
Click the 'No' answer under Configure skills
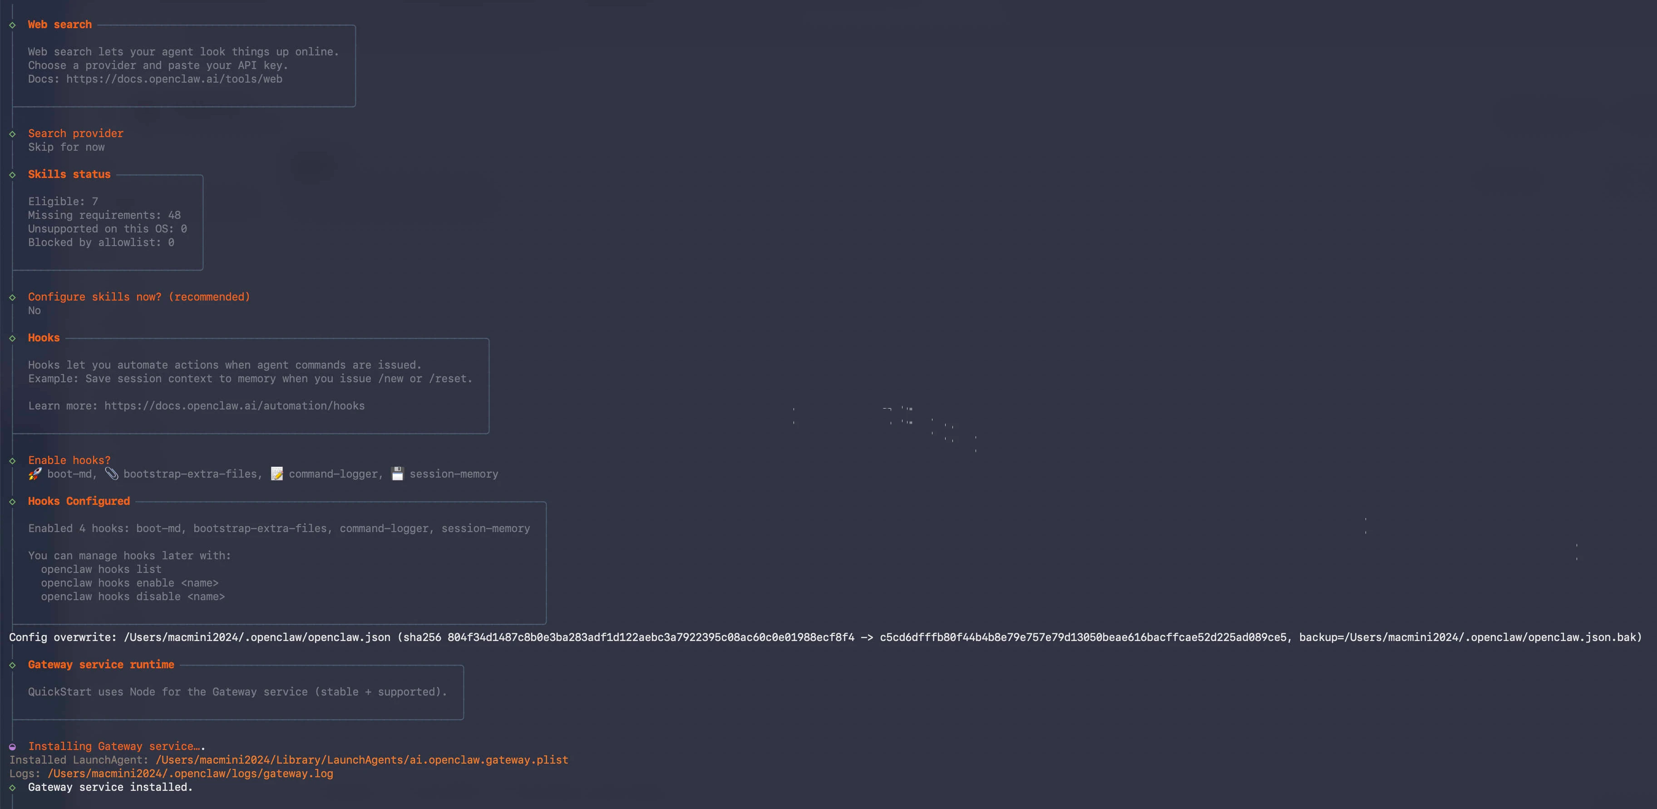(34, 311)
